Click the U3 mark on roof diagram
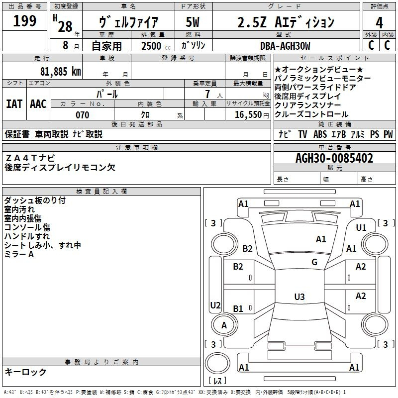Image resolution: width=398 pixels, height=398 pixels. click(299, 297)
